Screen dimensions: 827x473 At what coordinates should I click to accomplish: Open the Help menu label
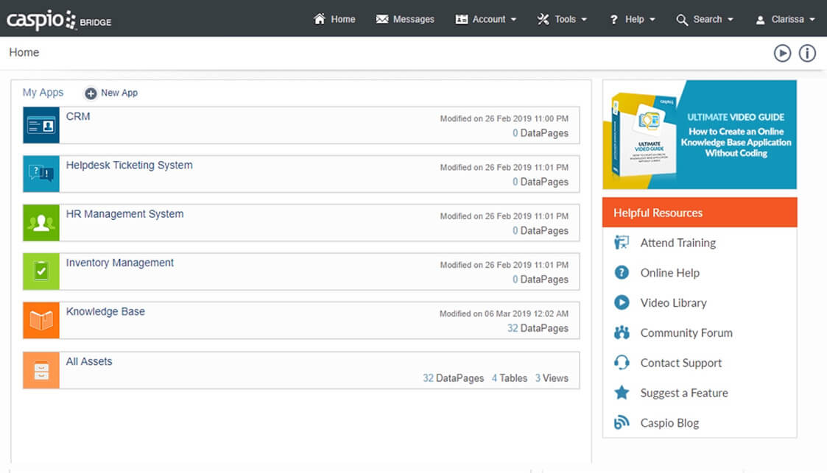pyautogui.click(x=635, y=19)
